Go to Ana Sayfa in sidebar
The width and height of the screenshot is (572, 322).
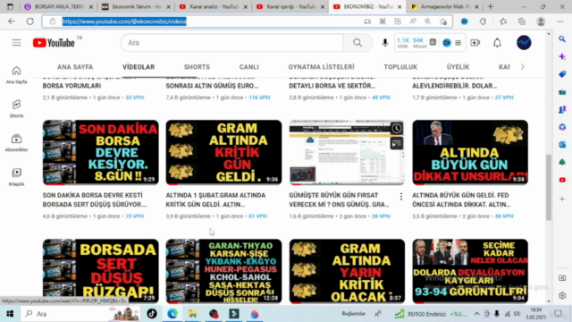click(x=16, y=75)
